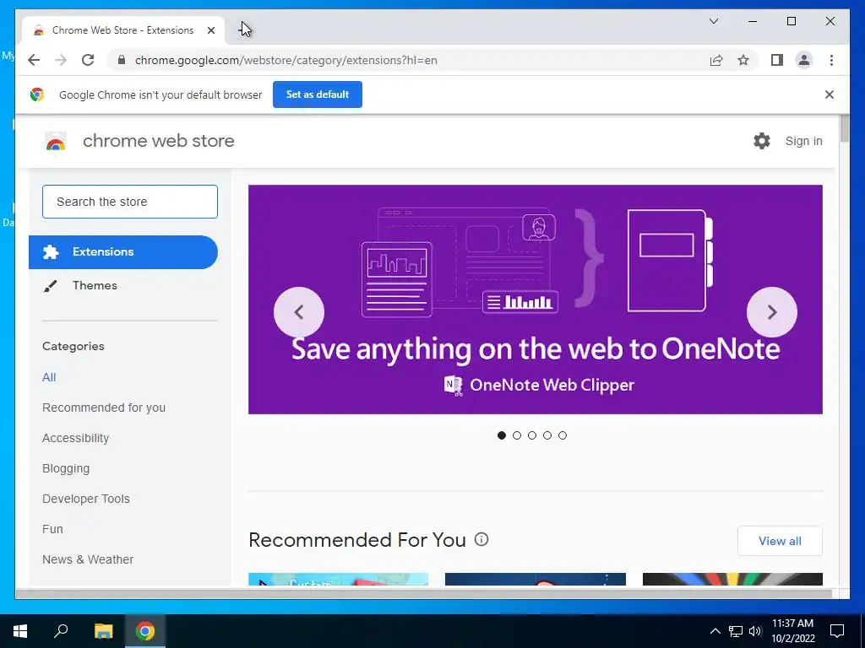
Task: Click the address bar URL
Action: 286,60
